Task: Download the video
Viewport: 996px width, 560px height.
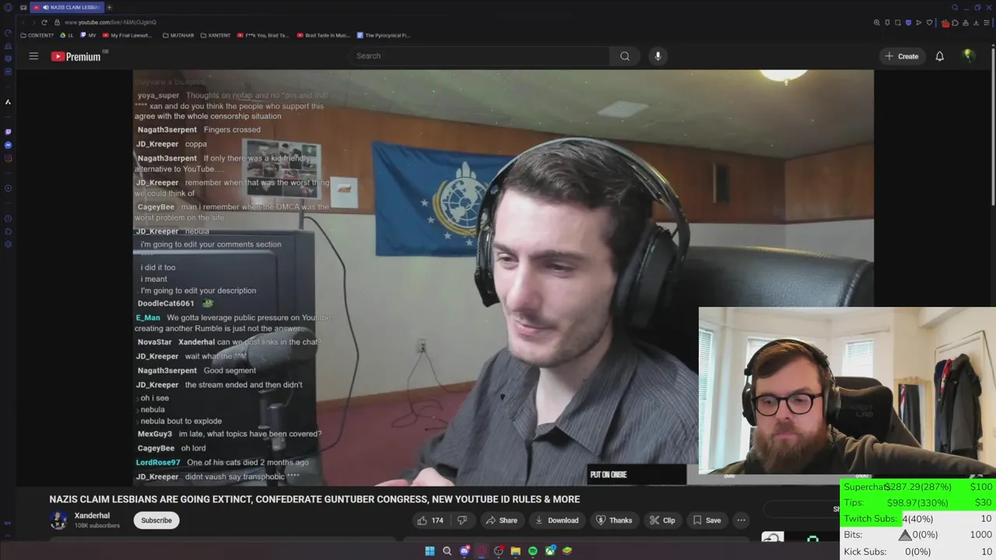Action: [x=557, y=520]
